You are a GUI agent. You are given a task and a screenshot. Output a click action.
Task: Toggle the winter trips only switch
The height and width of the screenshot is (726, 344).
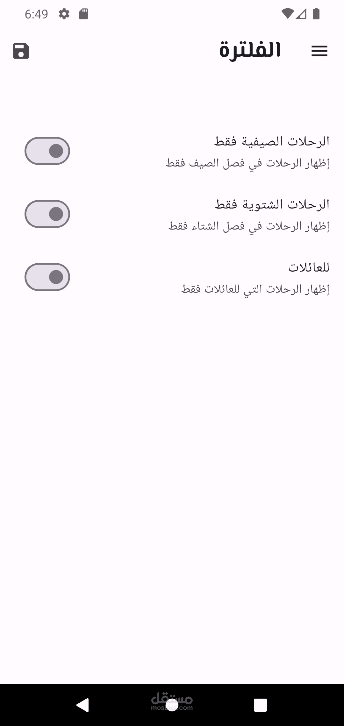(x=47, y=214)
